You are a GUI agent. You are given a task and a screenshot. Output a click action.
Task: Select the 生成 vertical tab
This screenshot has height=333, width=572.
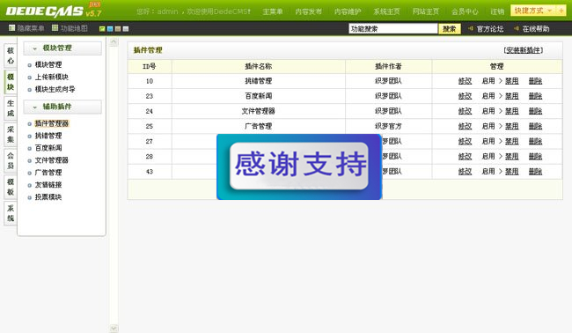(x=11, y=108)
